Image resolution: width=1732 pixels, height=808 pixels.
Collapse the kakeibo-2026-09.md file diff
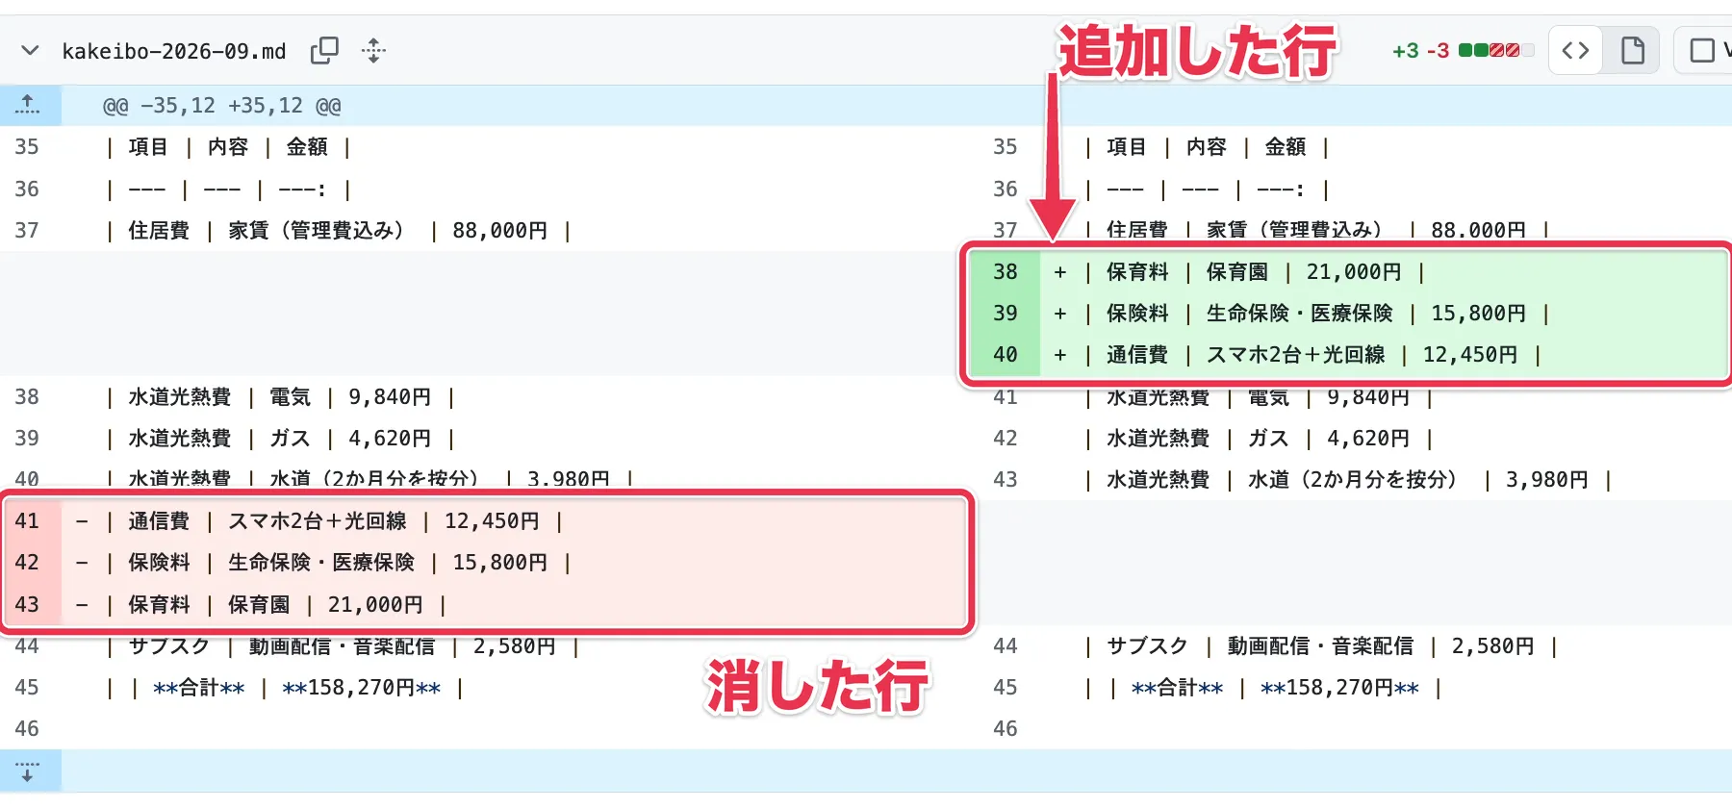30,50
